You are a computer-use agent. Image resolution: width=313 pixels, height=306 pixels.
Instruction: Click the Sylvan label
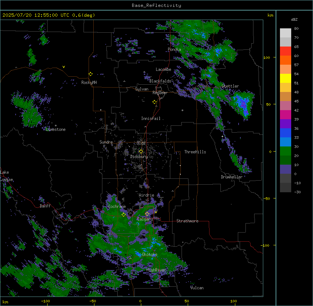(142, 89)
